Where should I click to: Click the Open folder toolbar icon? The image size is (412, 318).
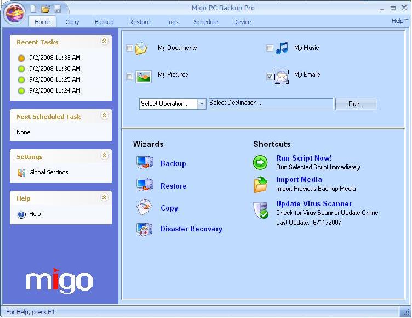[45, 9]
